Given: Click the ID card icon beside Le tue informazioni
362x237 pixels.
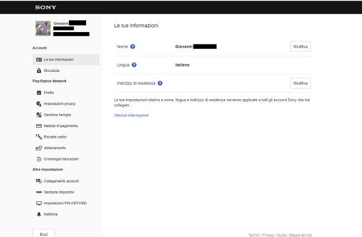Looking at the screenshot, I should click(39, 59).
